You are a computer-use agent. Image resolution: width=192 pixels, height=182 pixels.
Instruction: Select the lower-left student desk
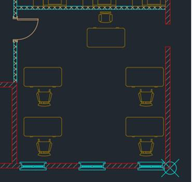[43, 127]
